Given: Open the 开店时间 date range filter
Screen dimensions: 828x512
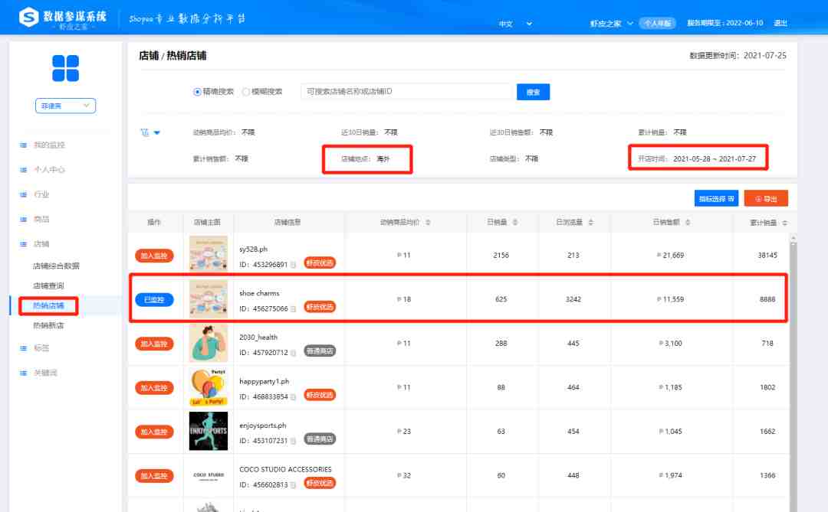Looking at the screenshot, I should coord(696,158).
